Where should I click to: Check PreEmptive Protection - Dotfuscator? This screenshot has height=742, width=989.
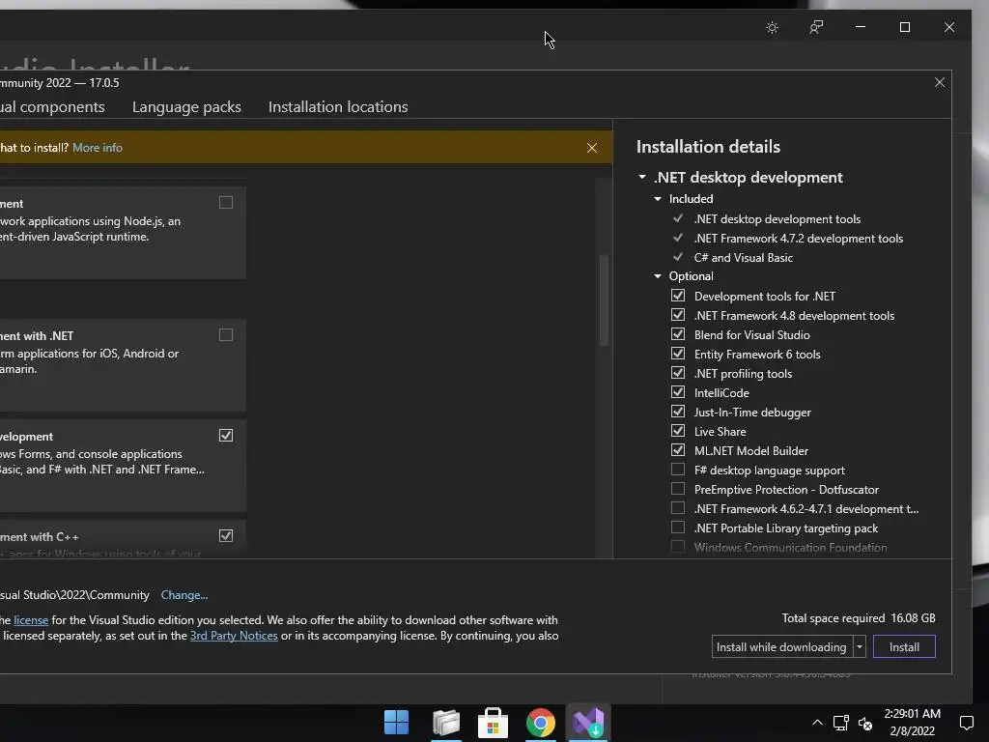[678, 489]
